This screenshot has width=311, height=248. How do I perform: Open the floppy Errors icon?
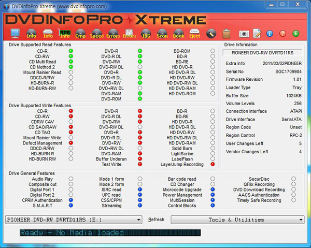pos(129,34)
